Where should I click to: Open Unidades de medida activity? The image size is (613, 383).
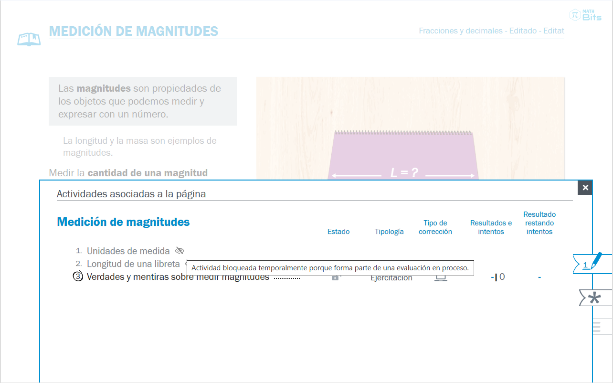pyautogui.click(x=128, y=251)
